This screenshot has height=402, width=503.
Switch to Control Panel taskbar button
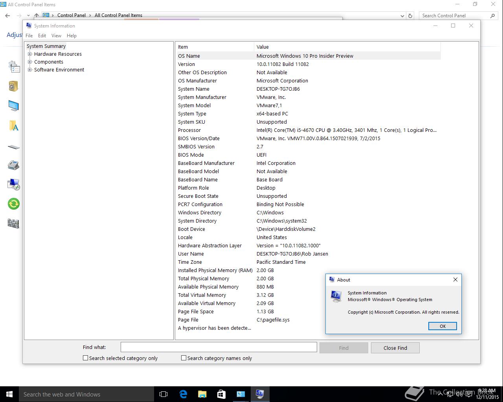pos(240,394)
